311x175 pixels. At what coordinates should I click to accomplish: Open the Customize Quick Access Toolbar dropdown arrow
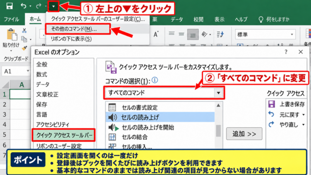click(53, 6)
